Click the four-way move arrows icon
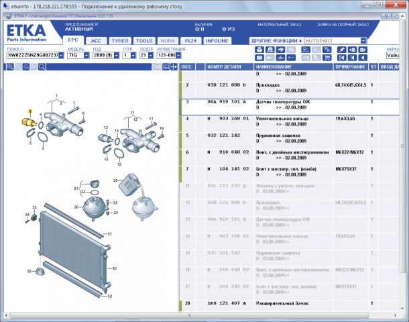This screenshot has width=409, height=322. 174,67
